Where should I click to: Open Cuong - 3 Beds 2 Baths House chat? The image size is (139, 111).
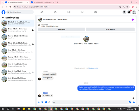point(18,58)
